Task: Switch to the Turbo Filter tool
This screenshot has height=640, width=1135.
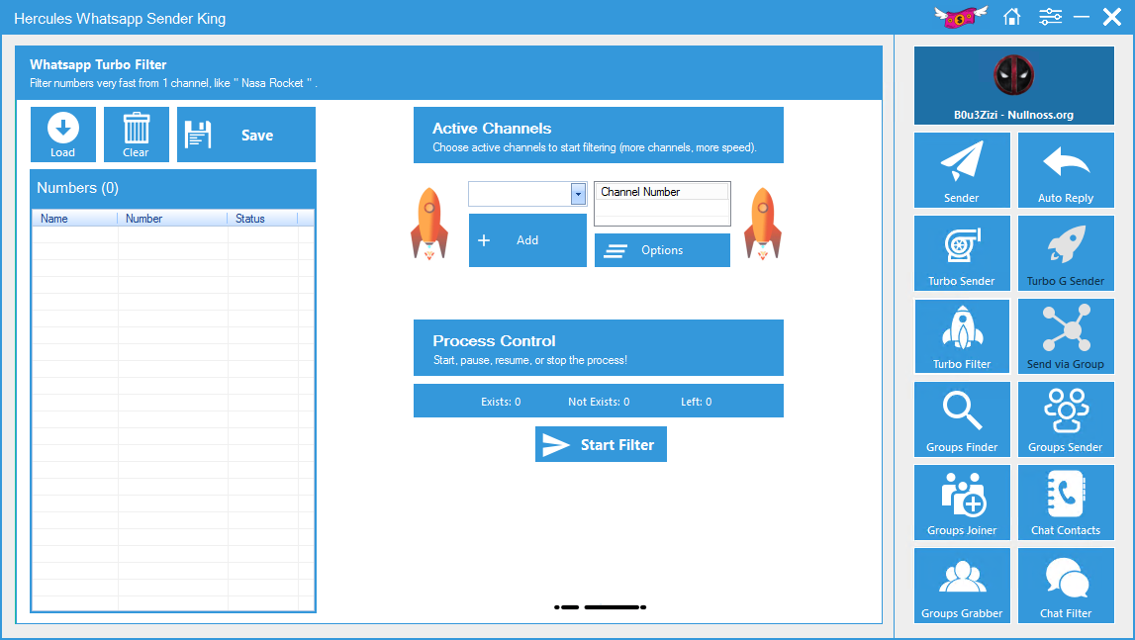Action: pos(962,336)
